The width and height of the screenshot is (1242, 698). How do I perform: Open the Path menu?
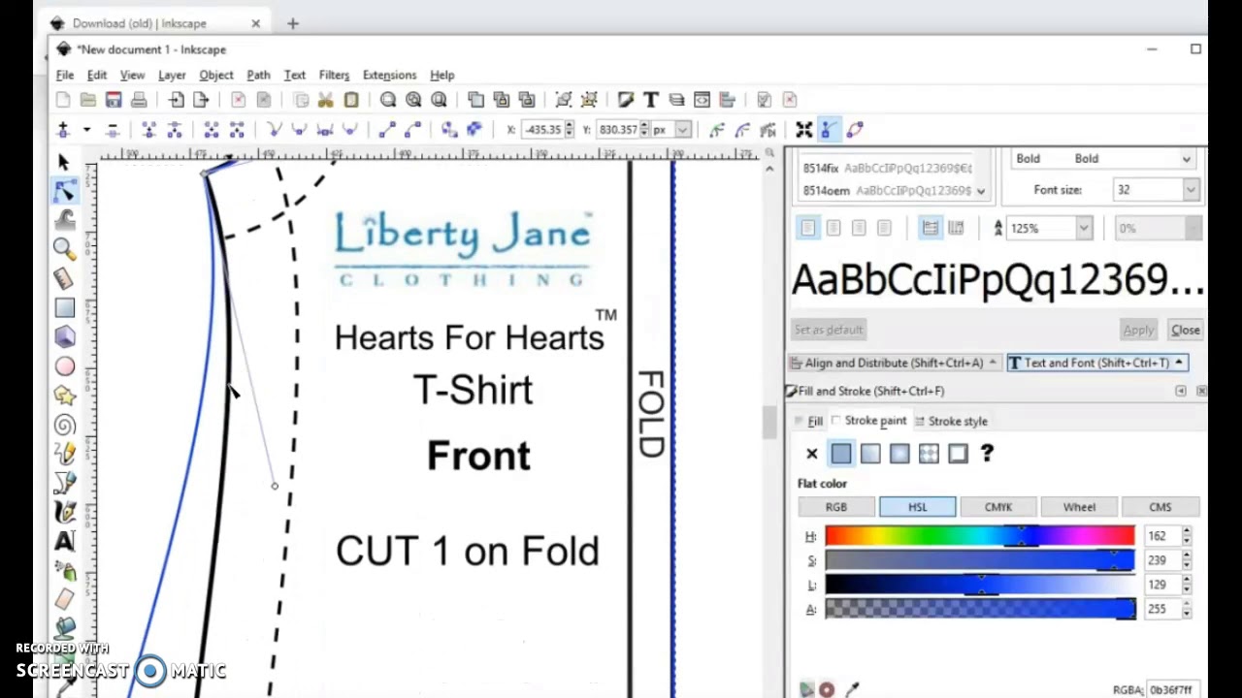[x=258, y=75]
